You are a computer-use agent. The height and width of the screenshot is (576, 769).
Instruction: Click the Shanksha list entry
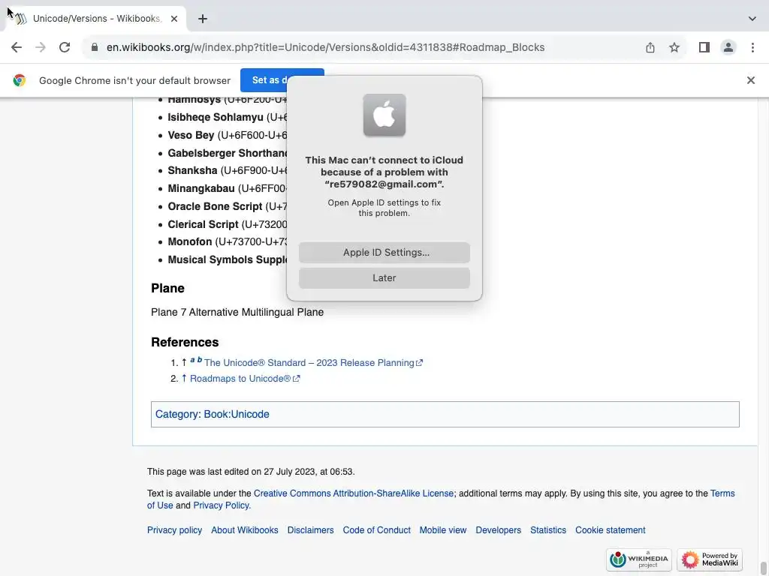pyautogui.click(x=192, y=170)
